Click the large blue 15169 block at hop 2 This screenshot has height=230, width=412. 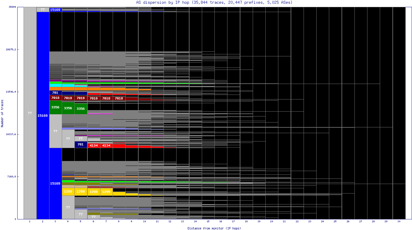pyautogui.click(x=43, y=115)
